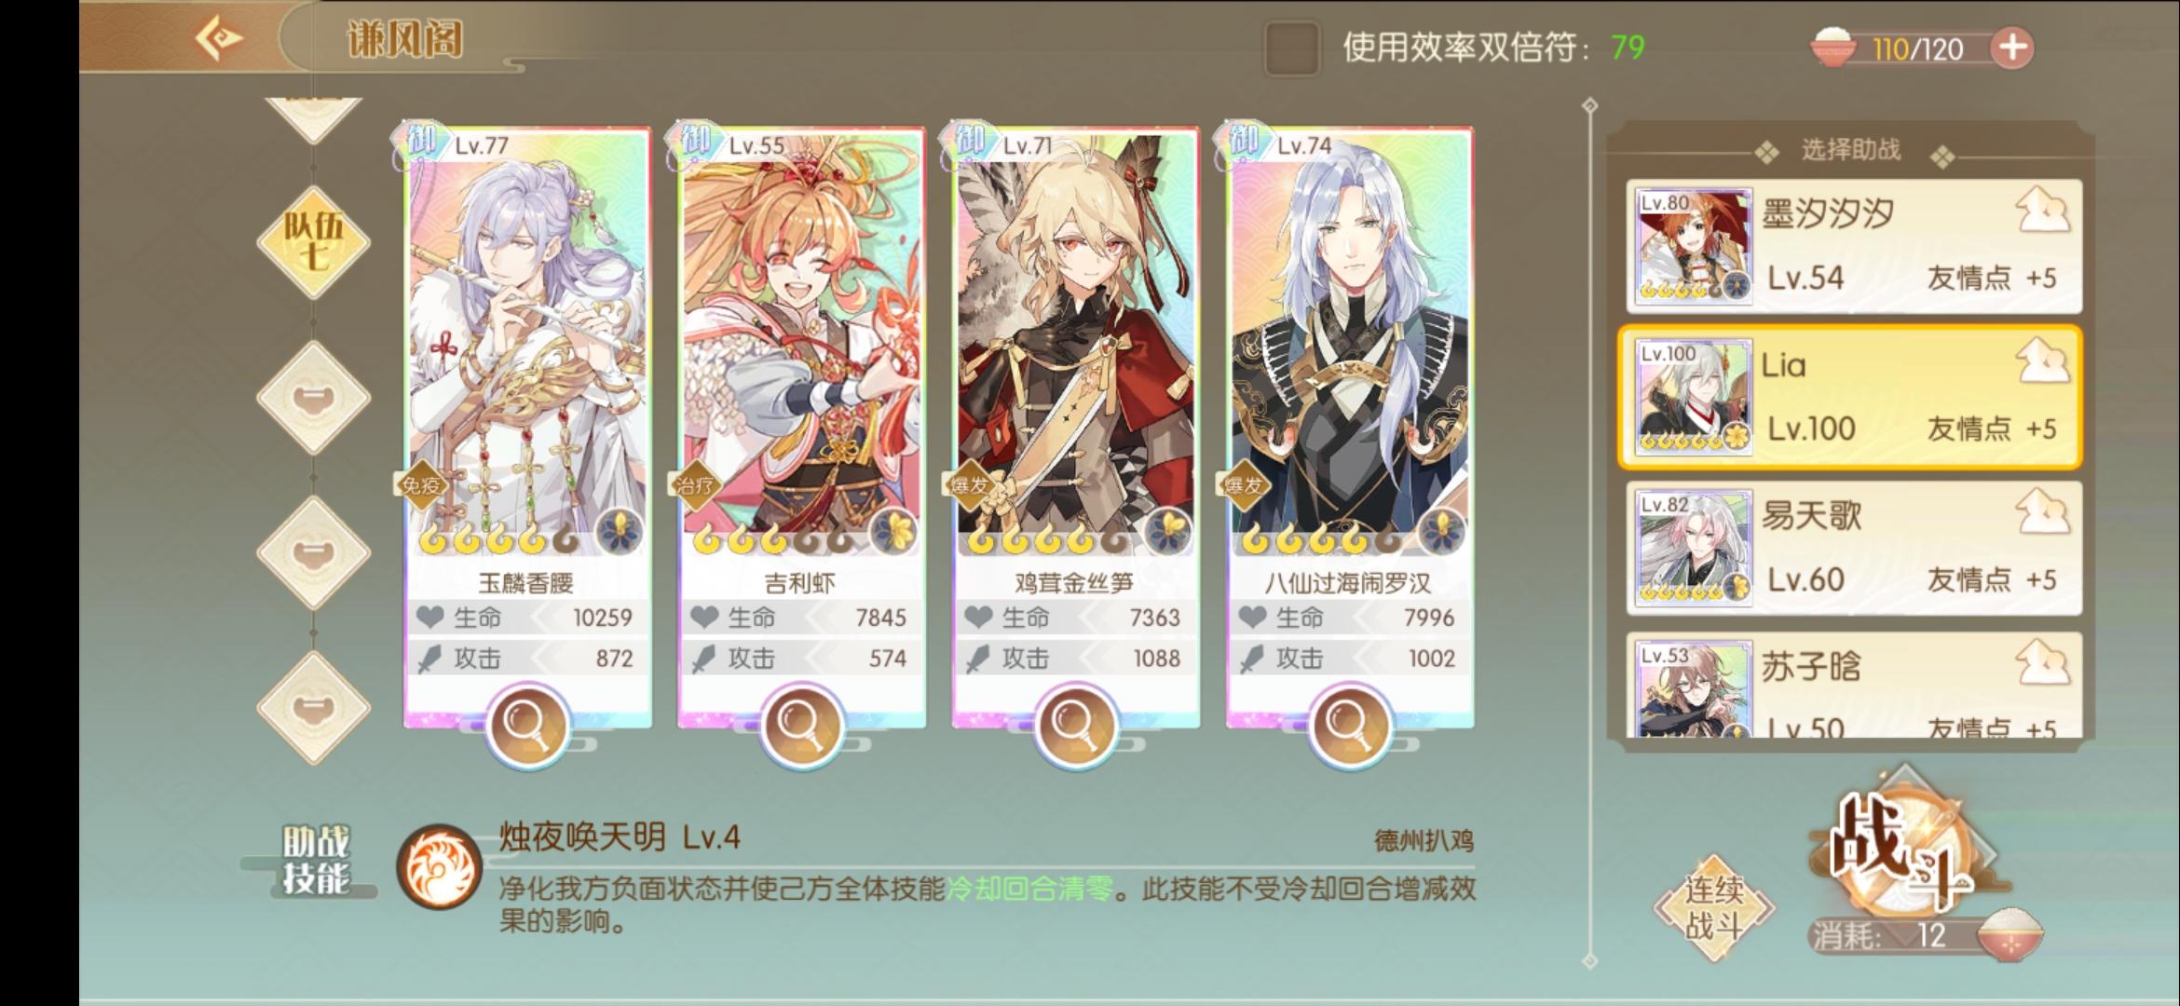
Task: Select the bottom empty team slot
Action: pyautogui.click(x=314, y=708)
